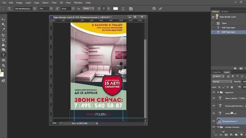Lock transparent pixels icon
The height and width of the screenshot is (138, 246).
click(219, 87)
